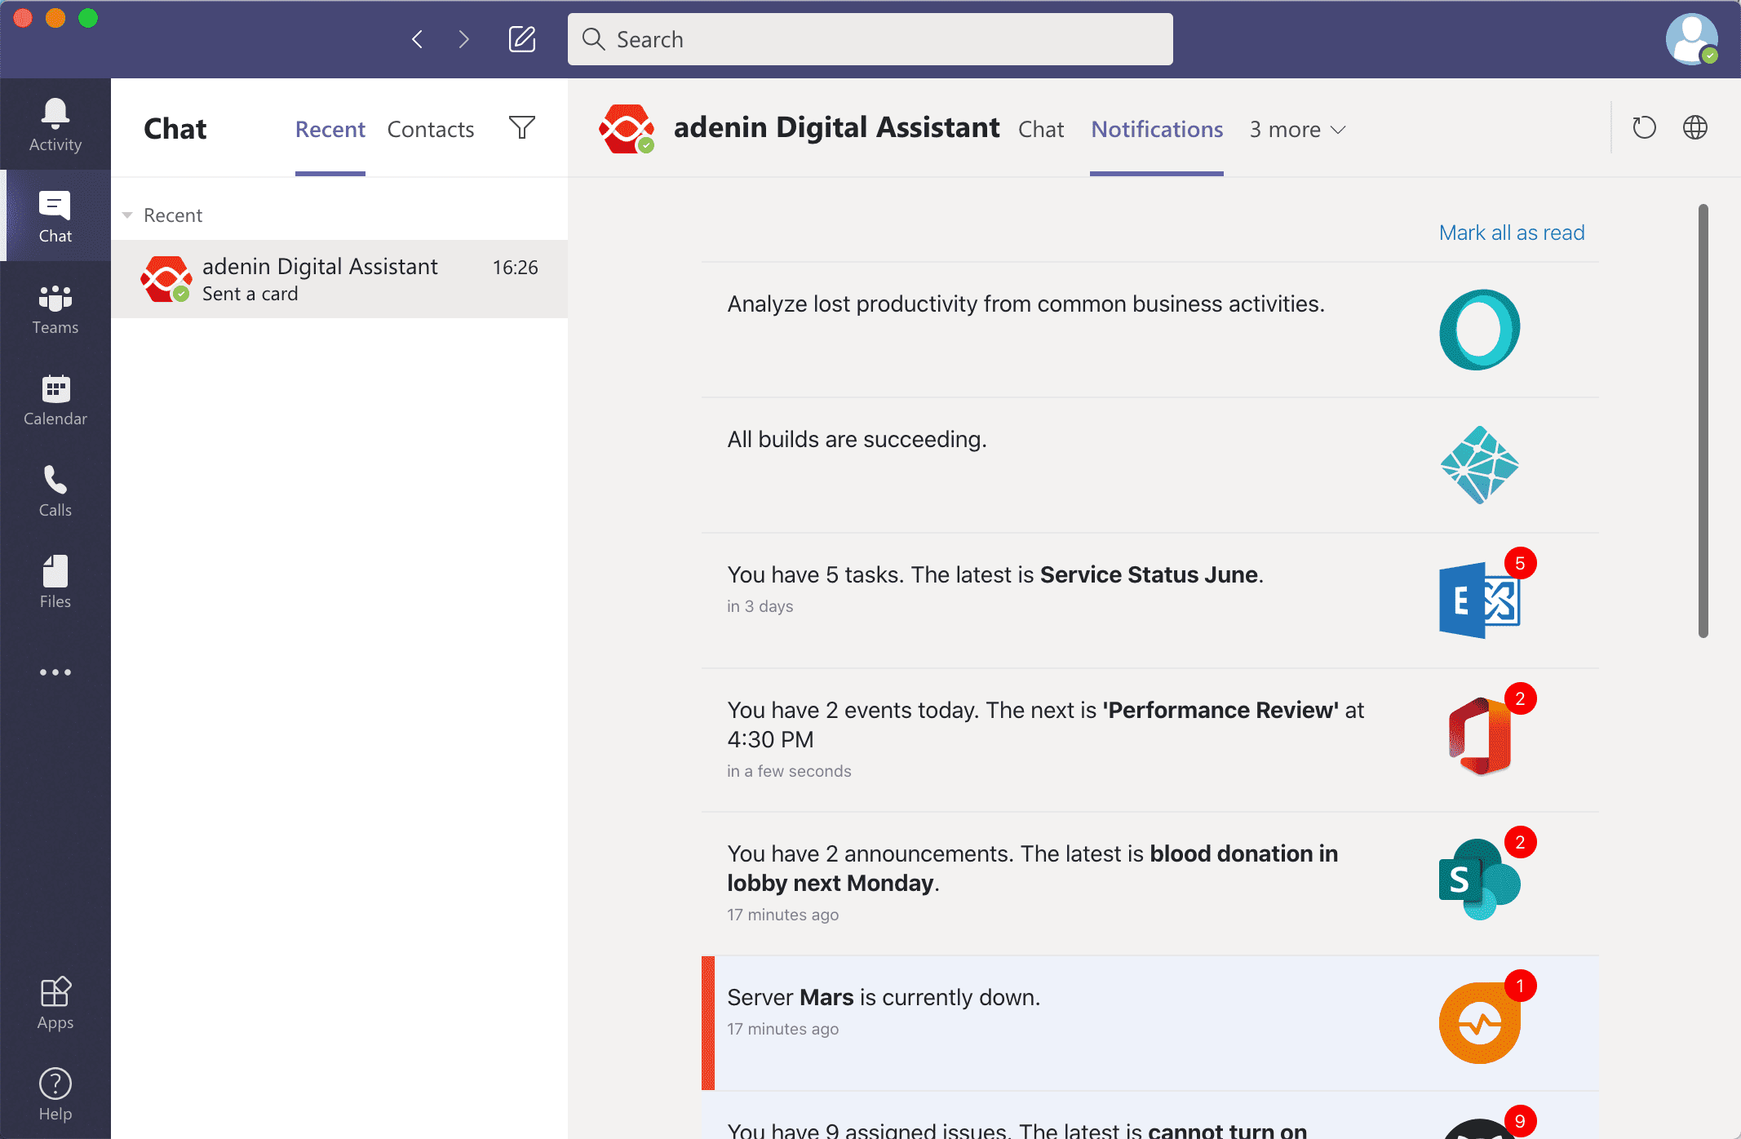Open tab in website via globe icon

tap(1695, 127)
